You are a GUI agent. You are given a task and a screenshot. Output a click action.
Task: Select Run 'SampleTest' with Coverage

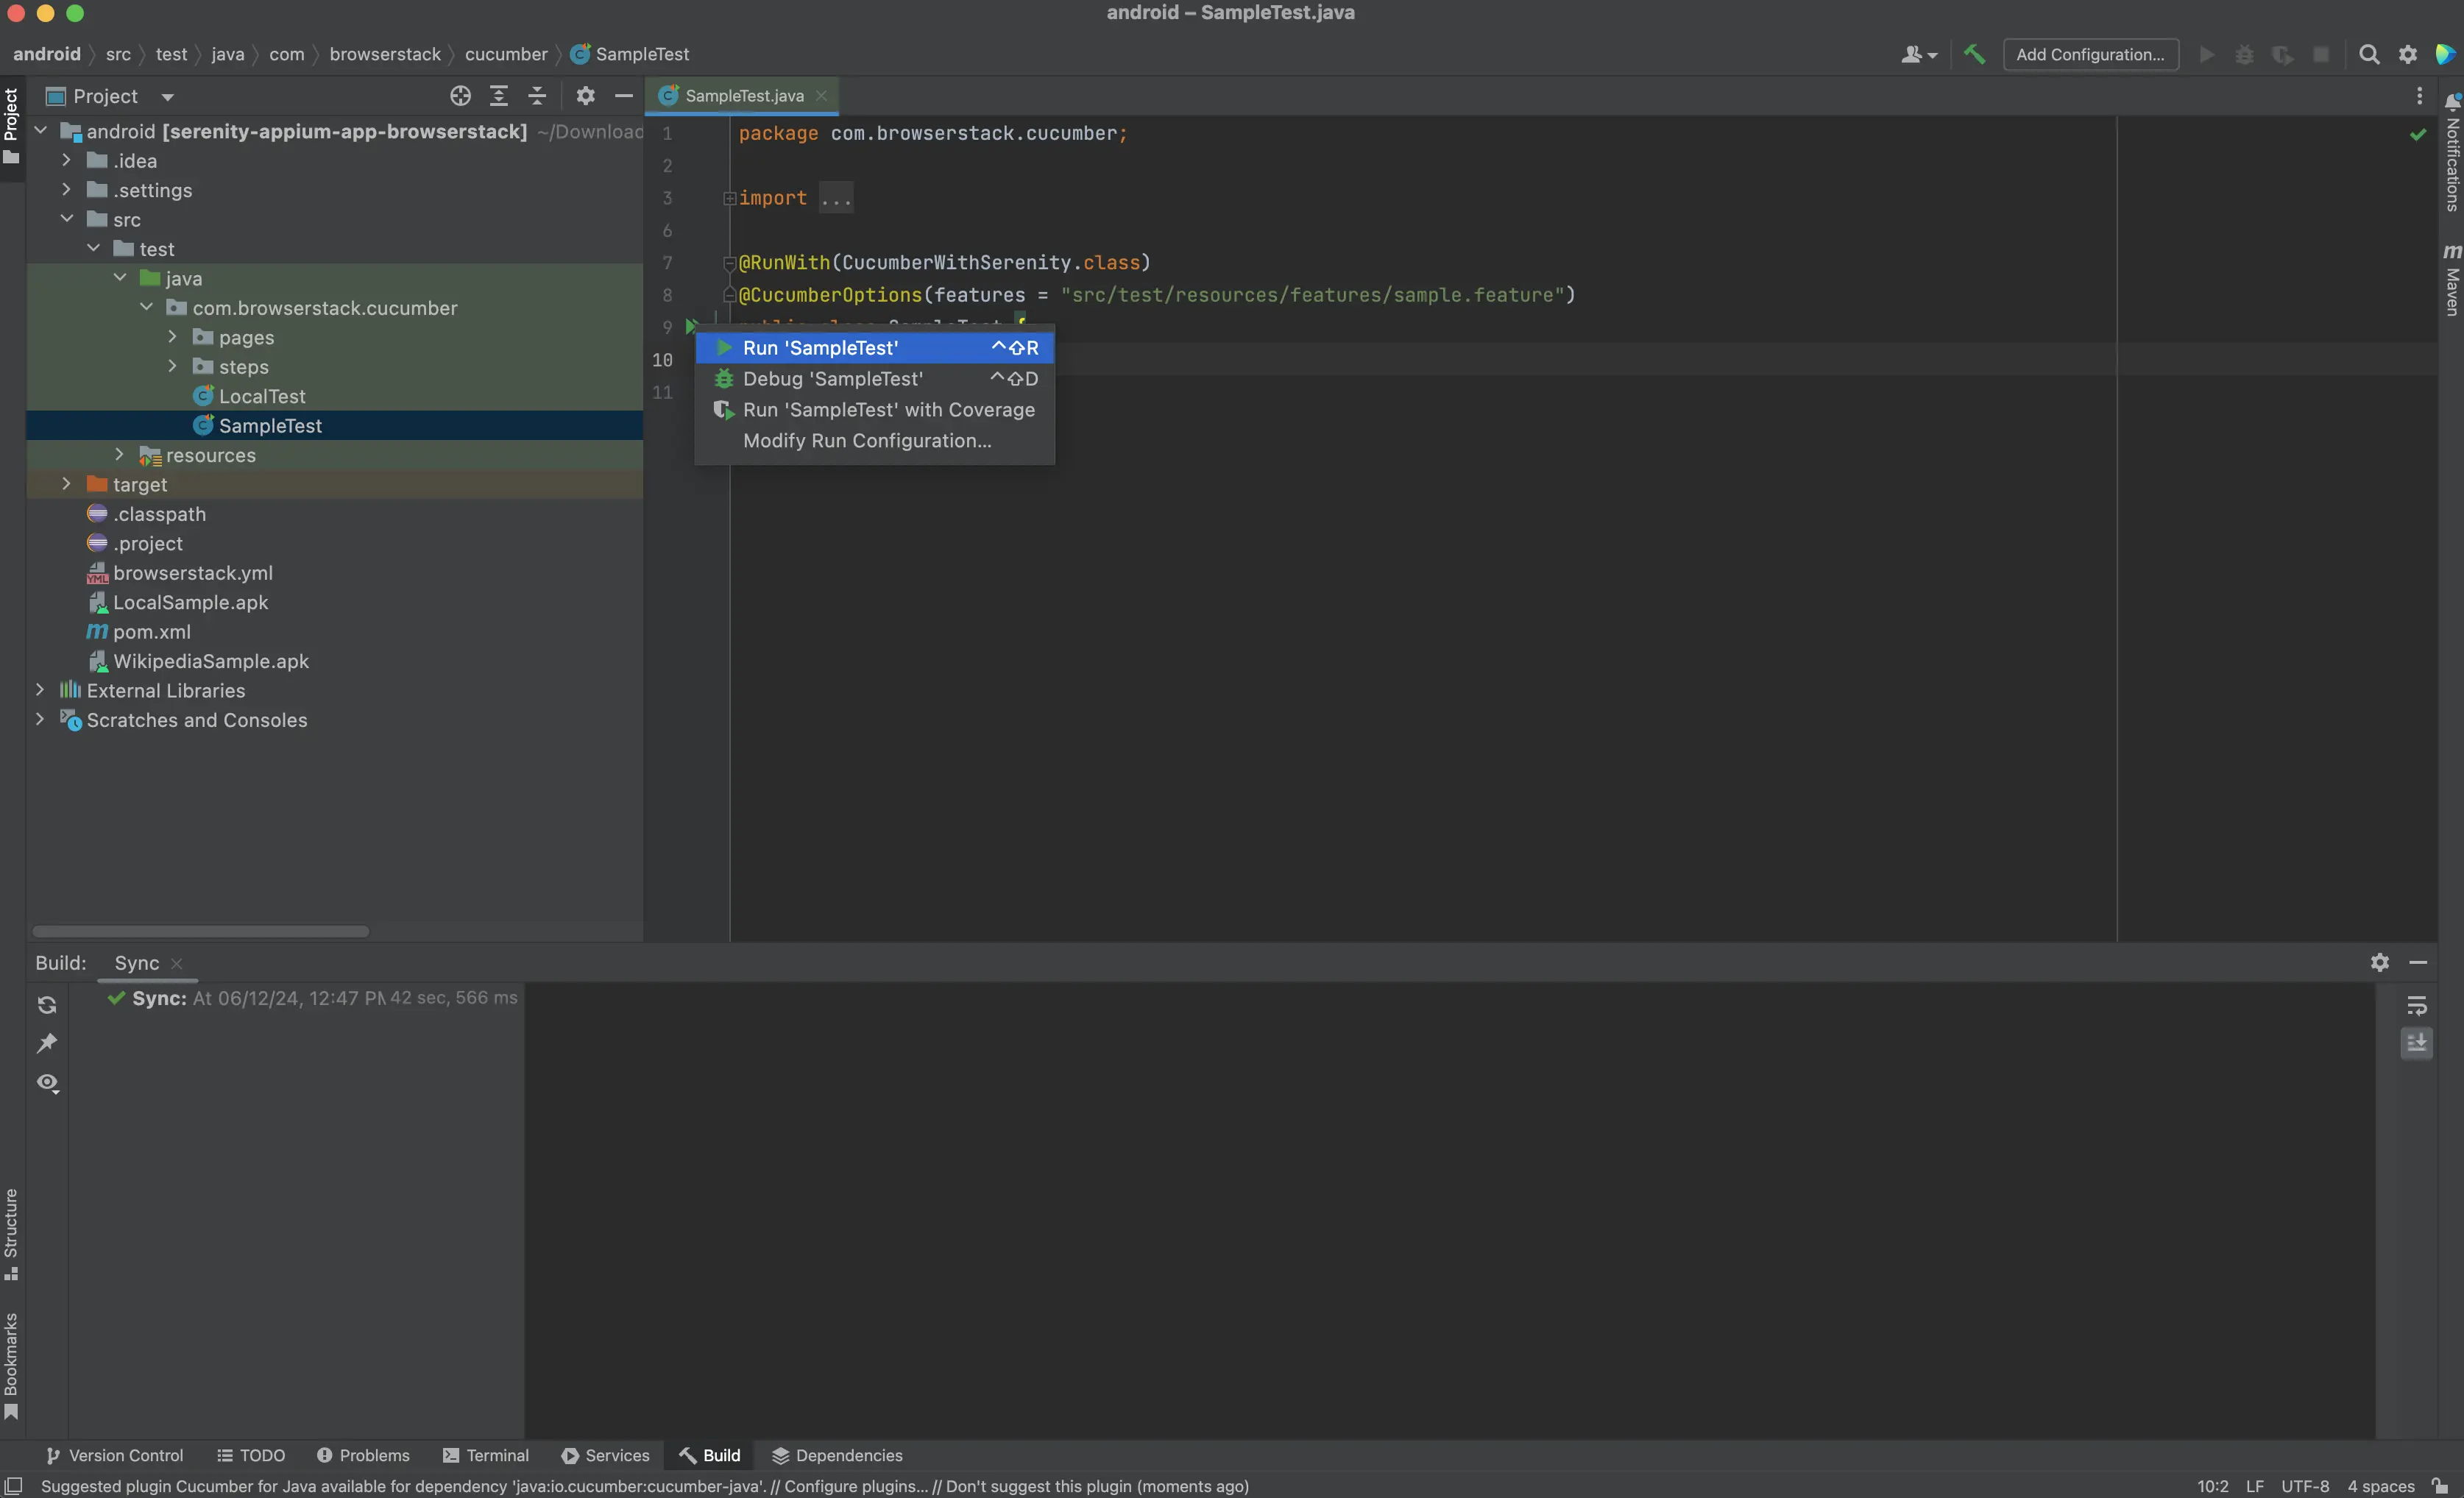tap(888, 410)
